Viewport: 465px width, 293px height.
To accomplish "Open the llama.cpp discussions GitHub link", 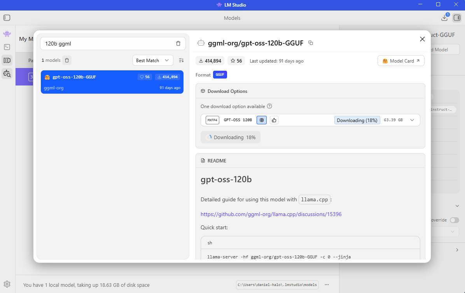I will 271,214.
